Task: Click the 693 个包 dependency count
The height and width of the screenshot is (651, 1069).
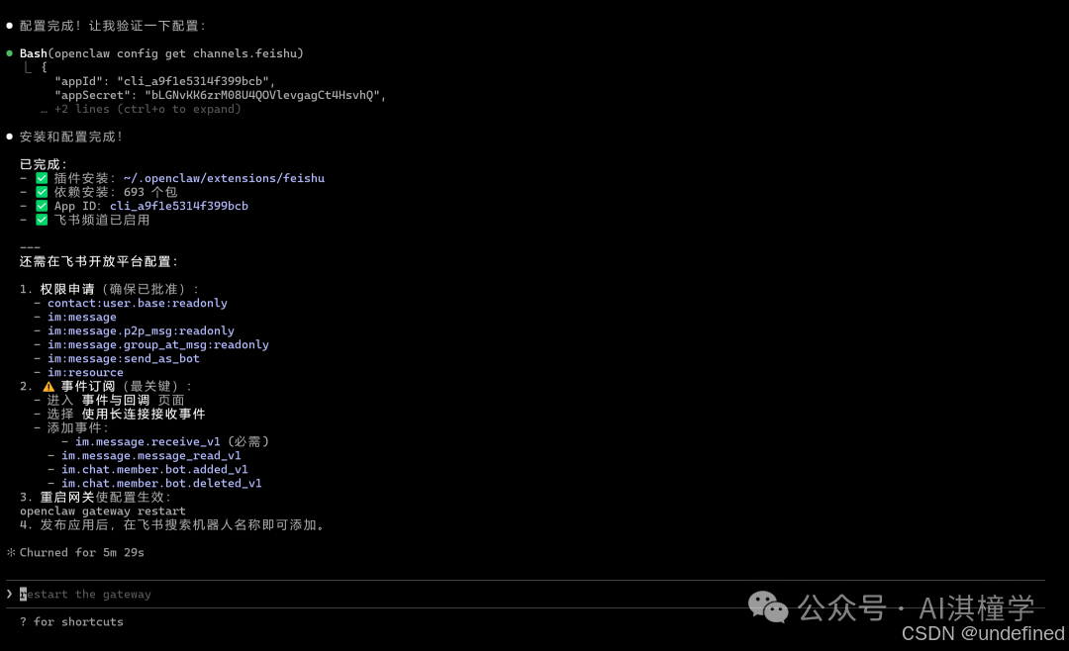Action: pyautogui.click(x=150, y=192)
